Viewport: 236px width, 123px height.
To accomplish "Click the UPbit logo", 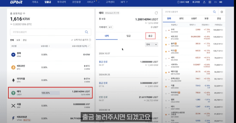I will click(x=16, y=2).
